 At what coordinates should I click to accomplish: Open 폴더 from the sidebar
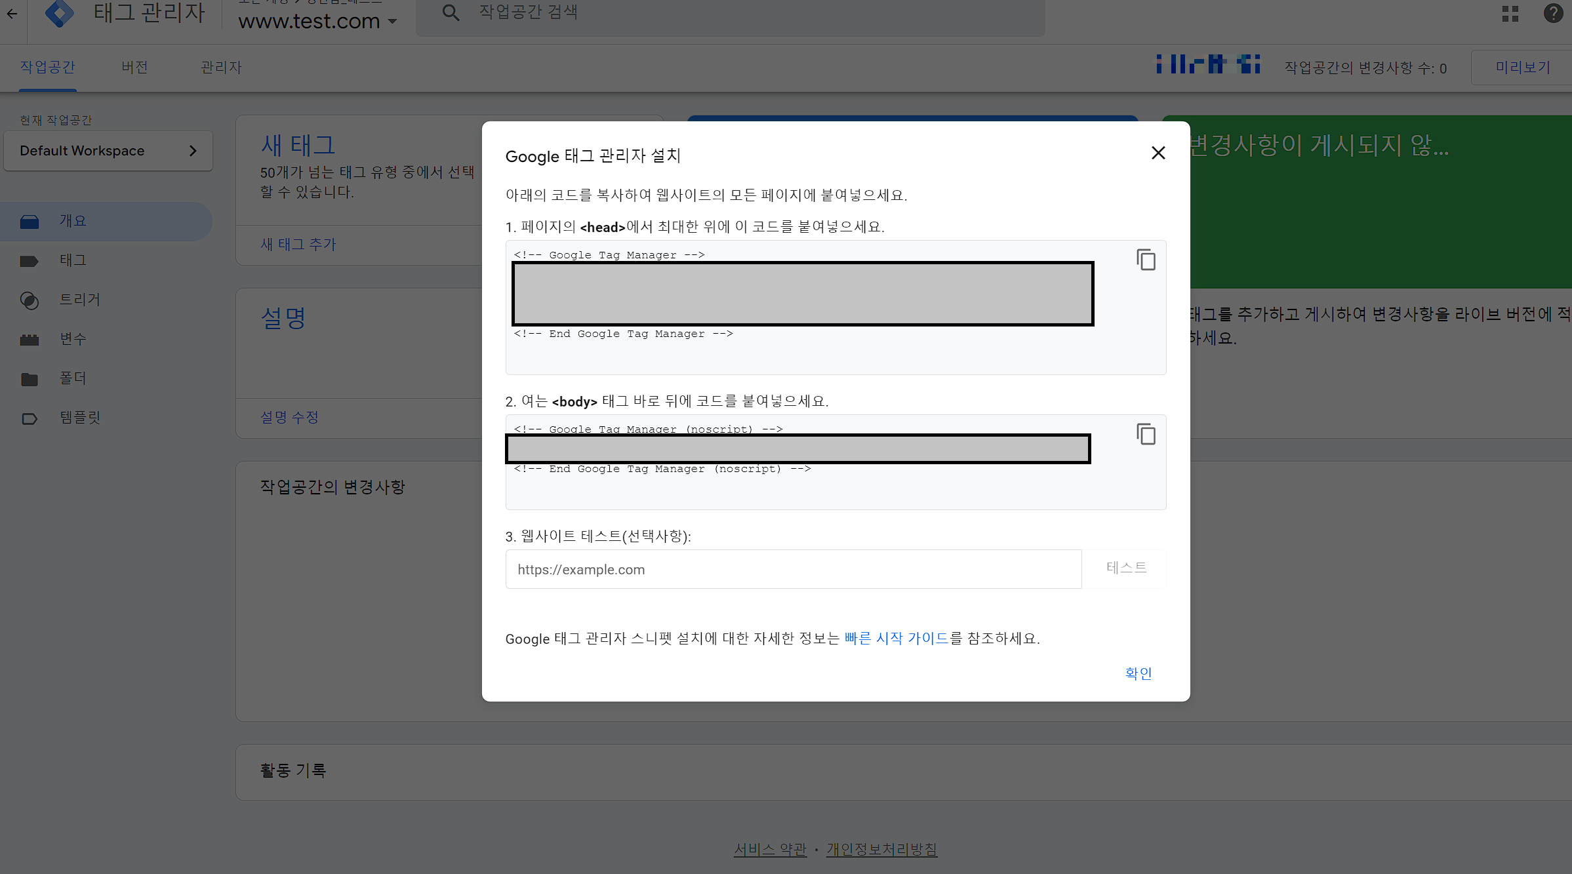(x=73, y=378)
